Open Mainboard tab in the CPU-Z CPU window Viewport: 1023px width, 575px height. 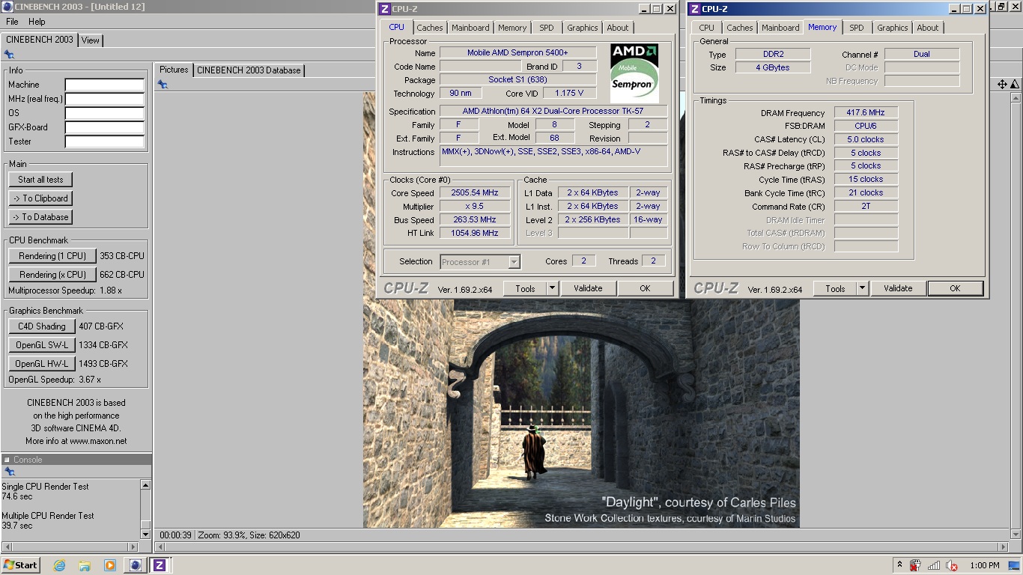tap(470, 28)
